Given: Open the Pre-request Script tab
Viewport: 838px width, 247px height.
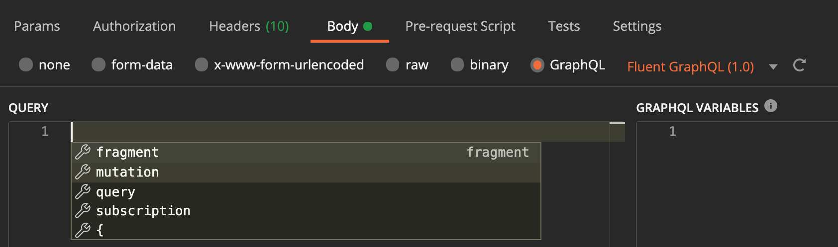Looking at the screenshot, I should pyautogui.click(x=460, y=26).
